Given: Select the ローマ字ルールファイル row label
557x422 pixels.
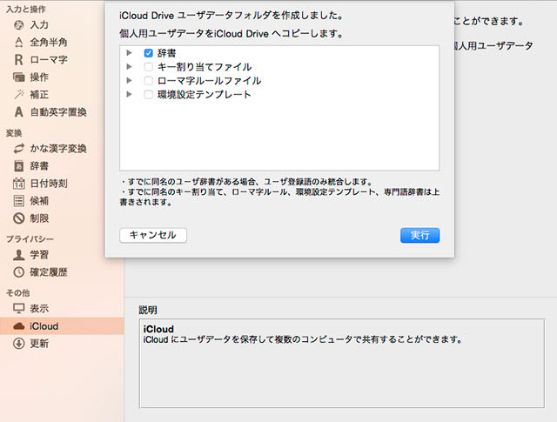Looking at the screenshot, I should [209, 81].
